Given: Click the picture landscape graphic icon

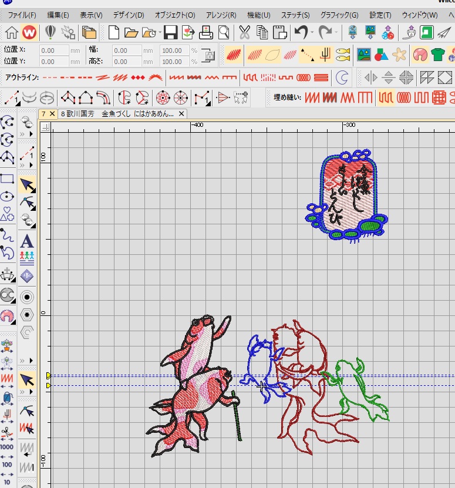Looking at the screenshot, I should click(x=364, y=55).
